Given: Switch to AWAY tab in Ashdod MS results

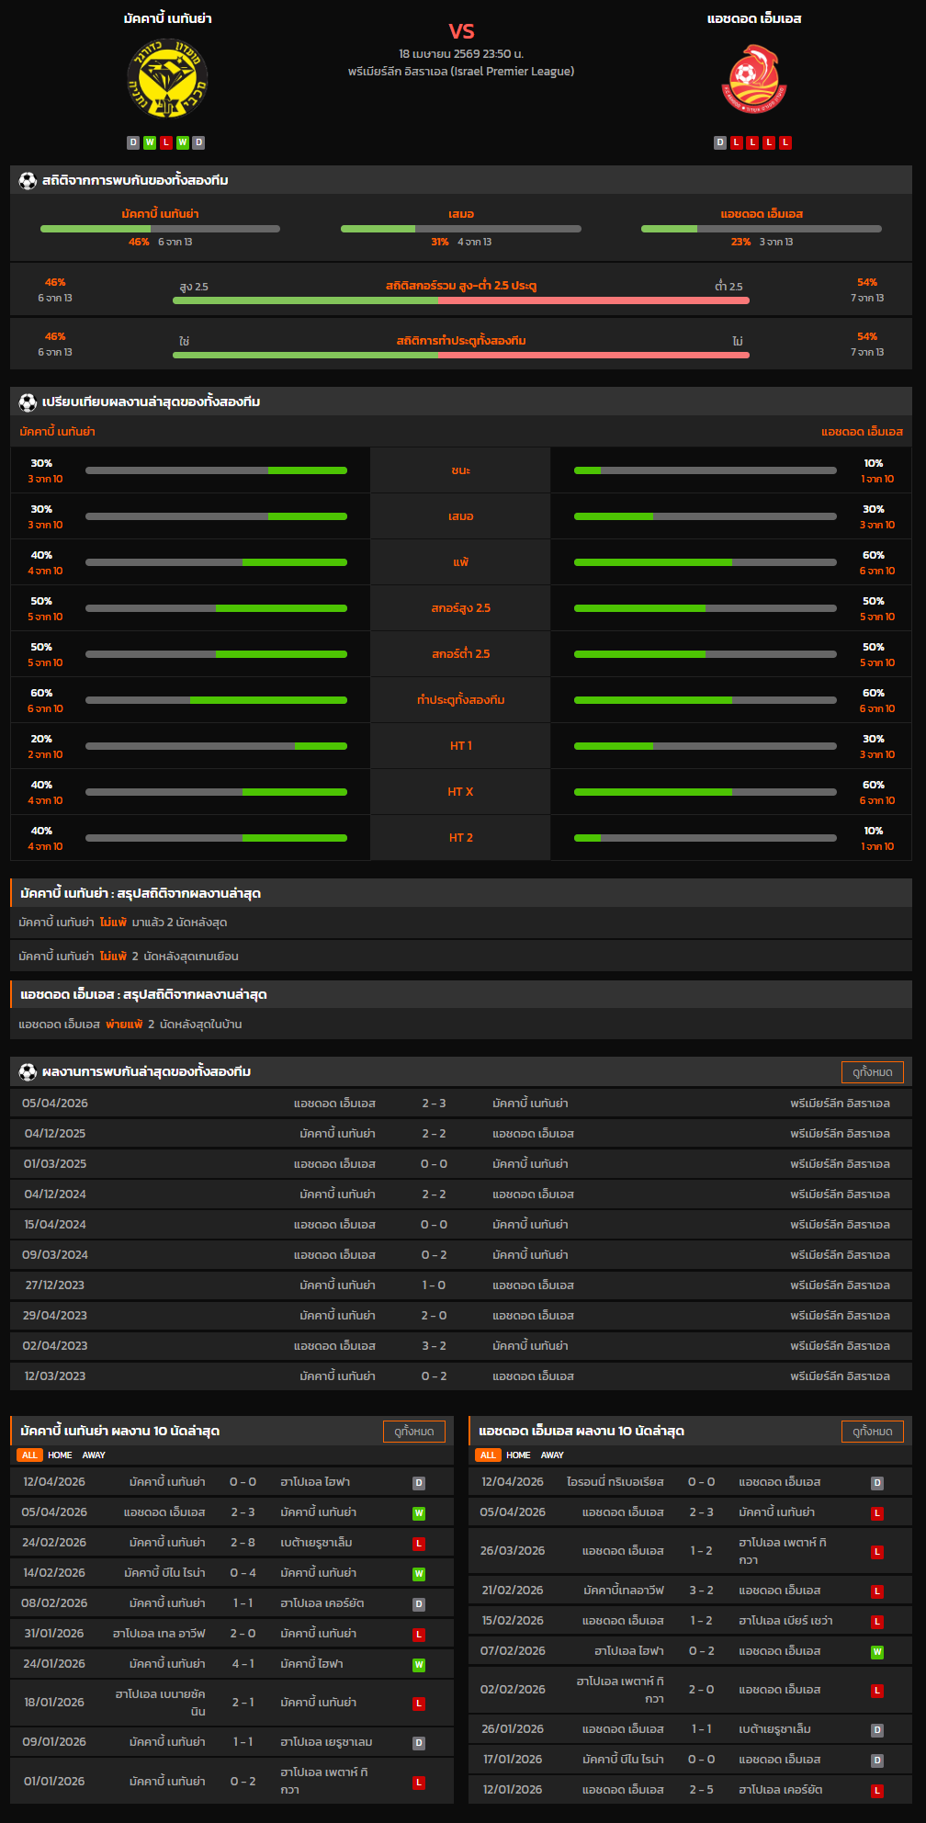Looking at the screenshot, I should click(552, 1455).
